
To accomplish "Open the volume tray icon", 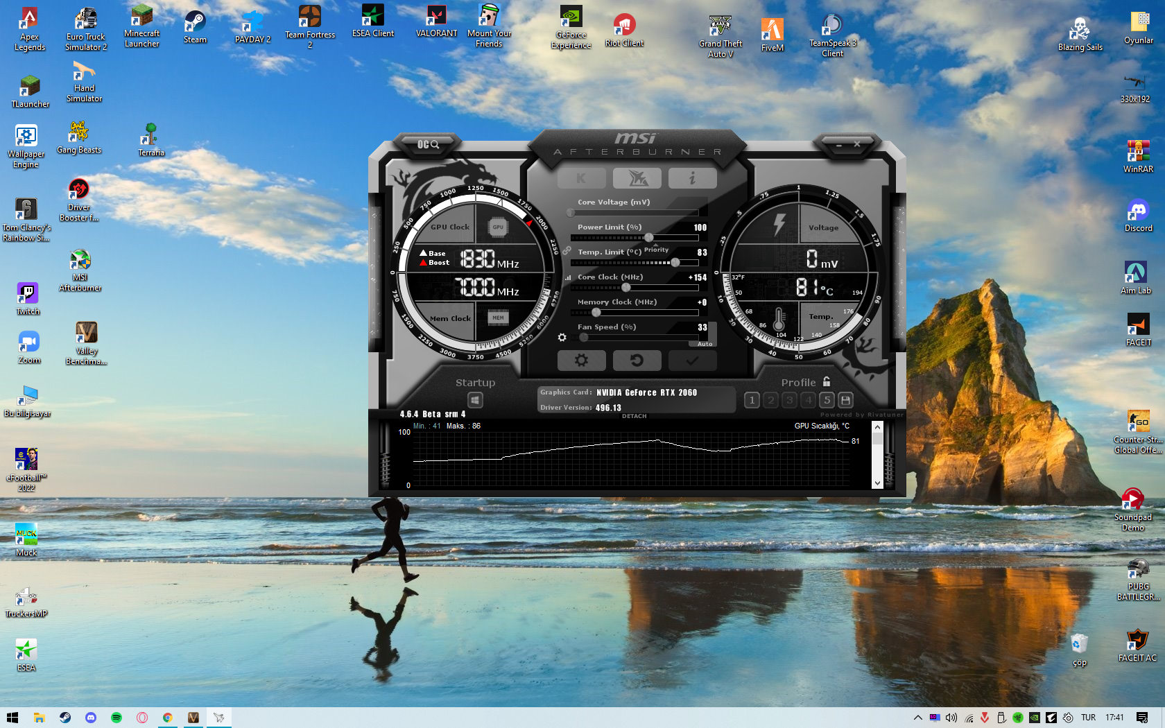I will pyautogui.click(x=951, y=718).
